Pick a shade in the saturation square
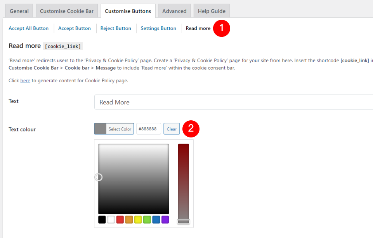373x238 pixels. click(134, 179)
